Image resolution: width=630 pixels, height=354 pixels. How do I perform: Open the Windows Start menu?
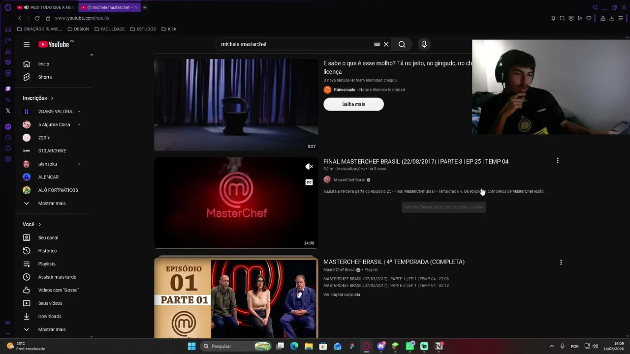coord(191,346)
